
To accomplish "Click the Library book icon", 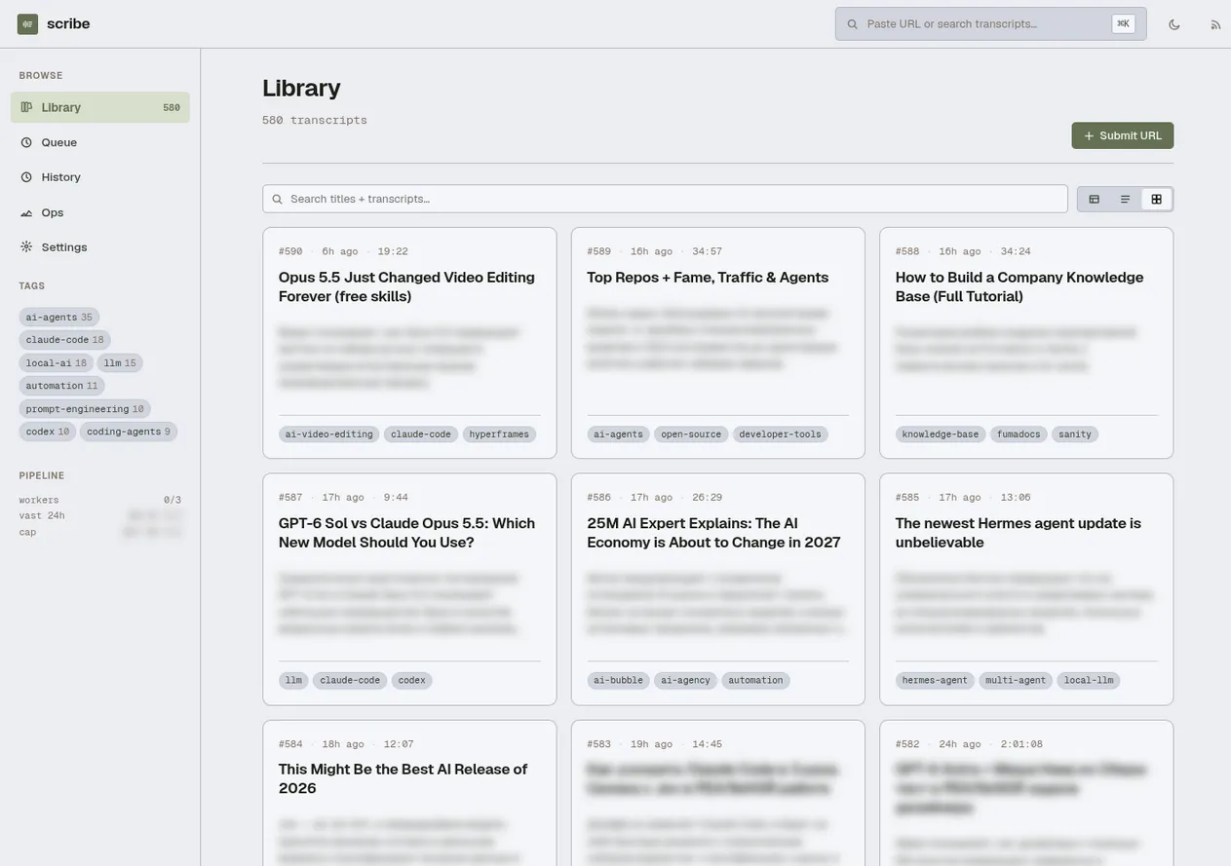I will click(x=26, y=107).
